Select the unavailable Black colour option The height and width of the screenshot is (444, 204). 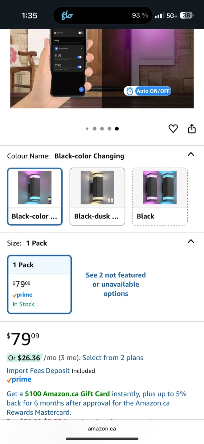click(x=160, y=197)
